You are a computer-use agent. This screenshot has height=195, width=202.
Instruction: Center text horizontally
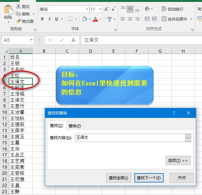(130, 19)
